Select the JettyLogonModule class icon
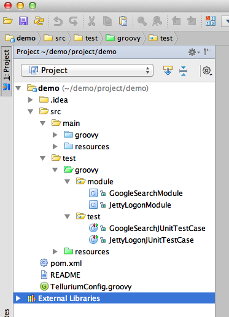 93,205
